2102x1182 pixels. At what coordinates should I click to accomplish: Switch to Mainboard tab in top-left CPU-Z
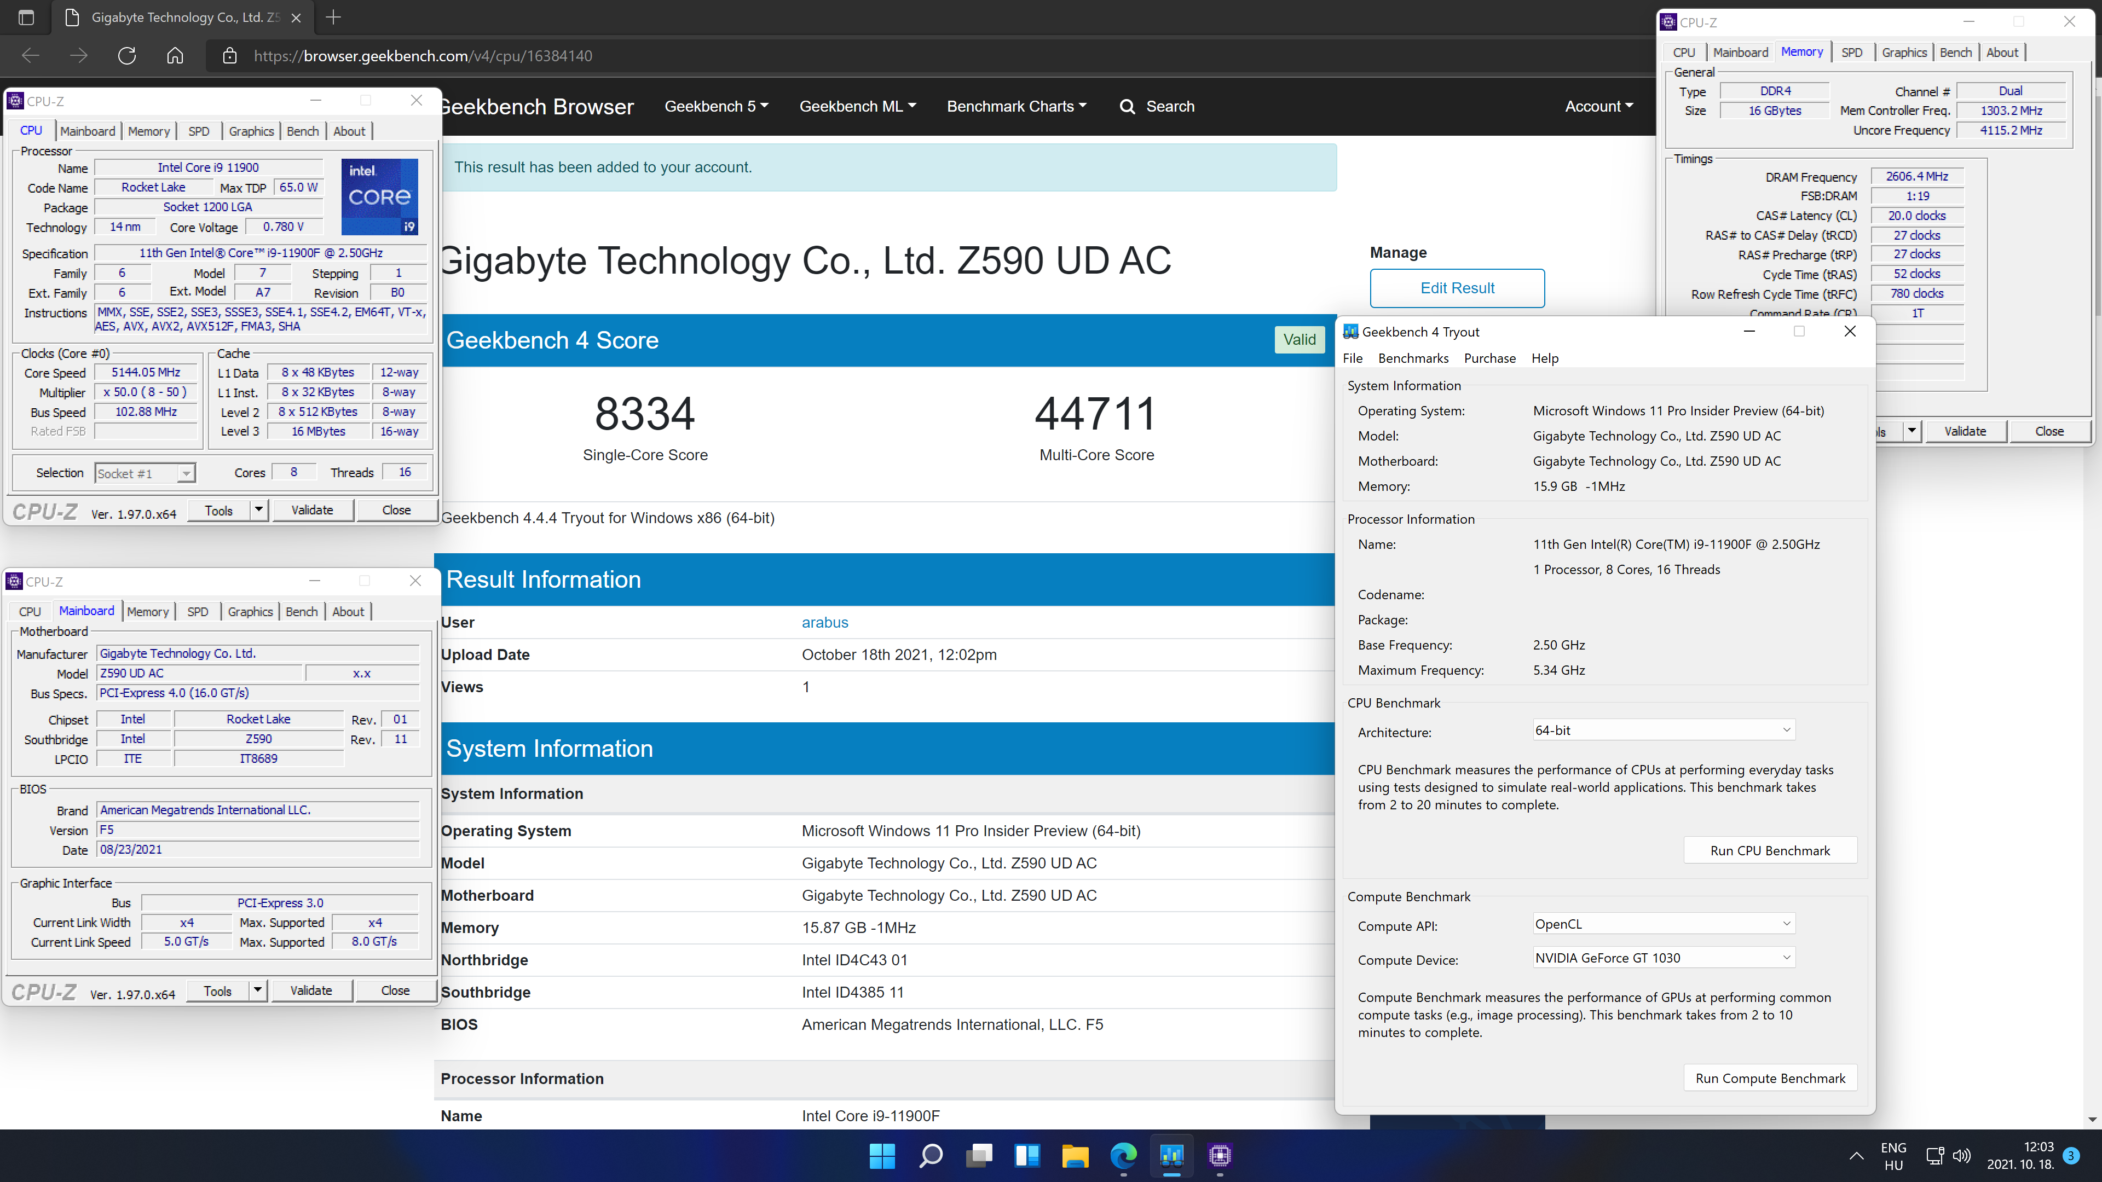click(x=88, y=131)
